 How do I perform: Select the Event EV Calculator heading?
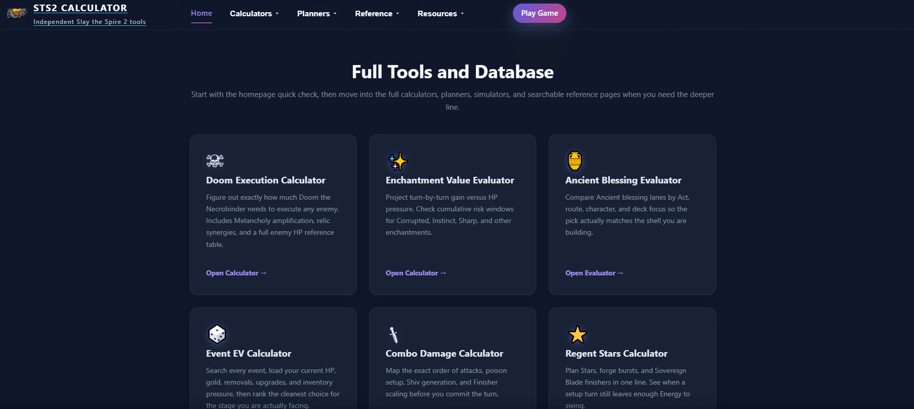249,354
